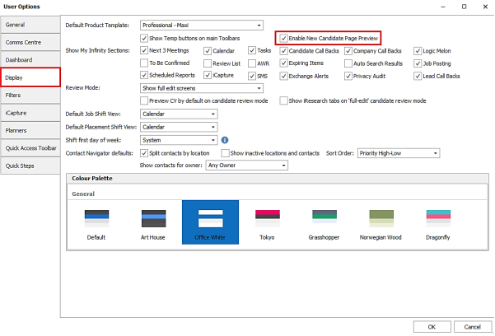
Task: Click the Shift first day info icon
Action: pos(225,140)
